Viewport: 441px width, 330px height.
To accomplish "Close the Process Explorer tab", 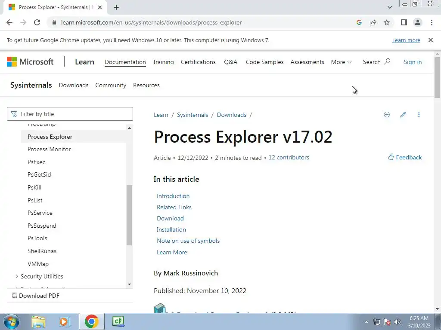I will click(x=100, y=7).
